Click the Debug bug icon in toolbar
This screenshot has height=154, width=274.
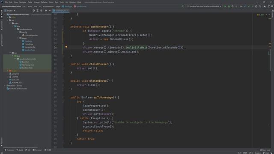tap(229, 6)
